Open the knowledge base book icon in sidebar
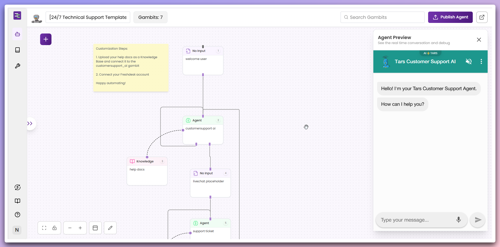The width and height of the screenshot is (500, 247). click(17, 50)
